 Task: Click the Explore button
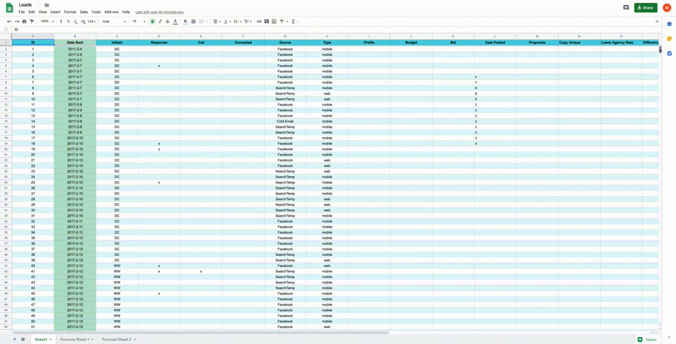(x=647, y=339)
